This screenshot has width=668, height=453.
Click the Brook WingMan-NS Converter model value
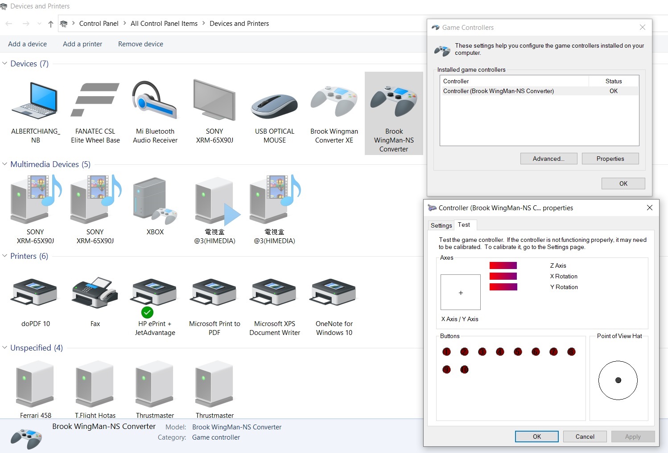click(x=237, y=427)
